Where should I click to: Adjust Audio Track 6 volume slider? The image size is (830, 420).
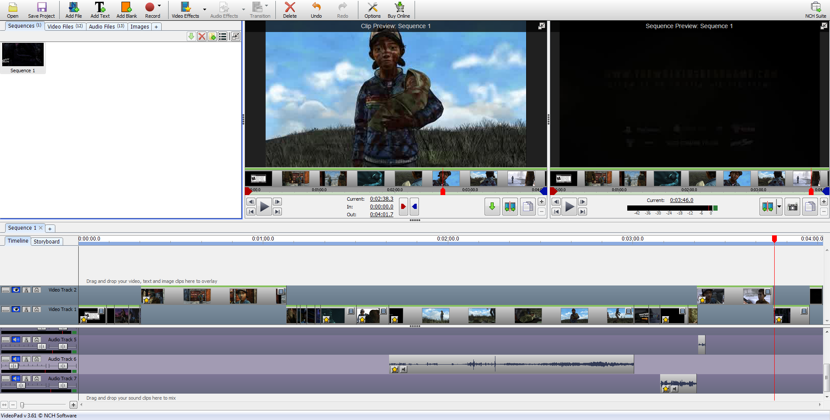pyautogui.click(x=14, y=366)
